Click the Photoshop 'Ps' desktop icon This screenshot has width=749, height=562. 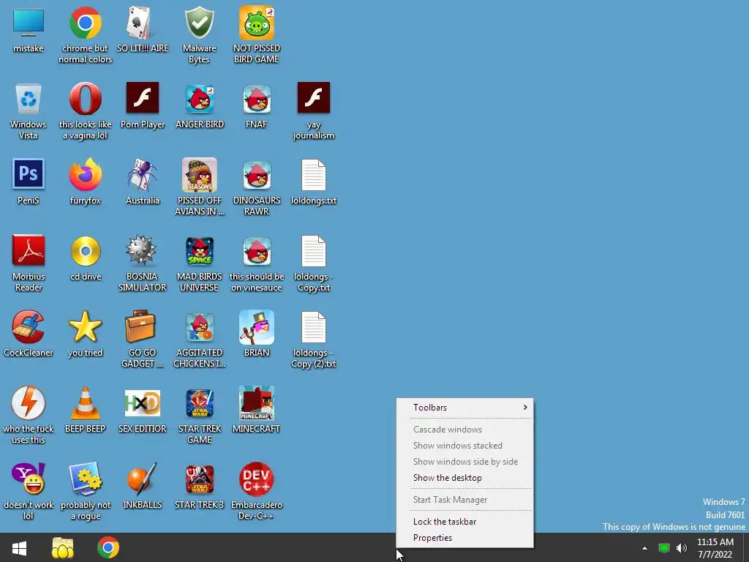[x=29, y=174]
